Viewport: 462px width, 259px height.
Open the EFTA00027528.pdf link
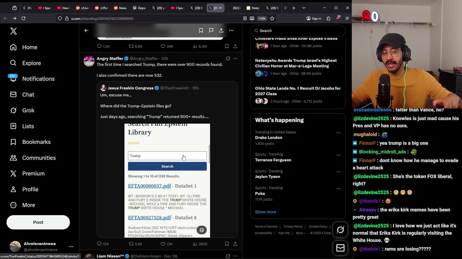coord(149,218)
